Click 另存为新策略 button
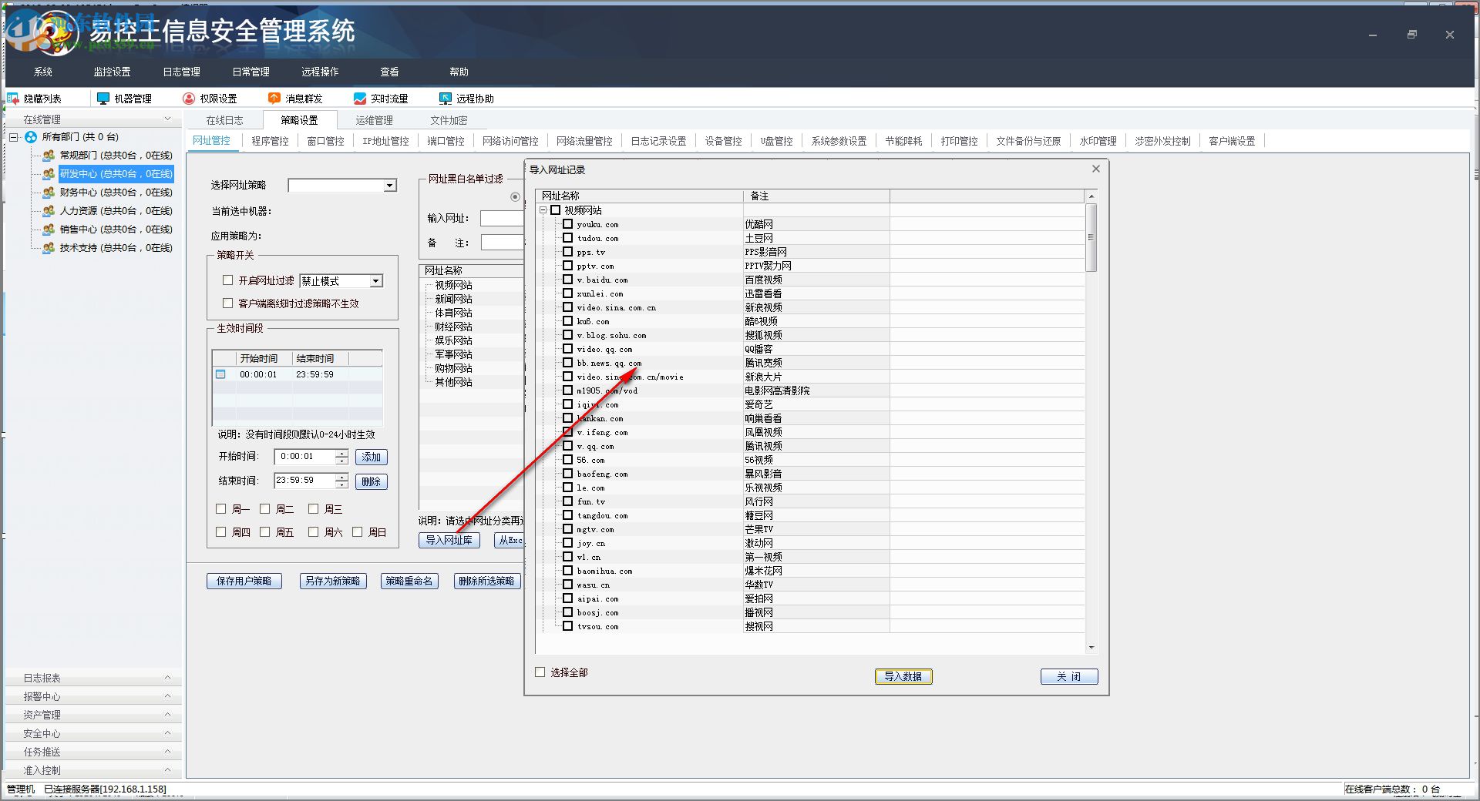 click(x=333, y=581)
